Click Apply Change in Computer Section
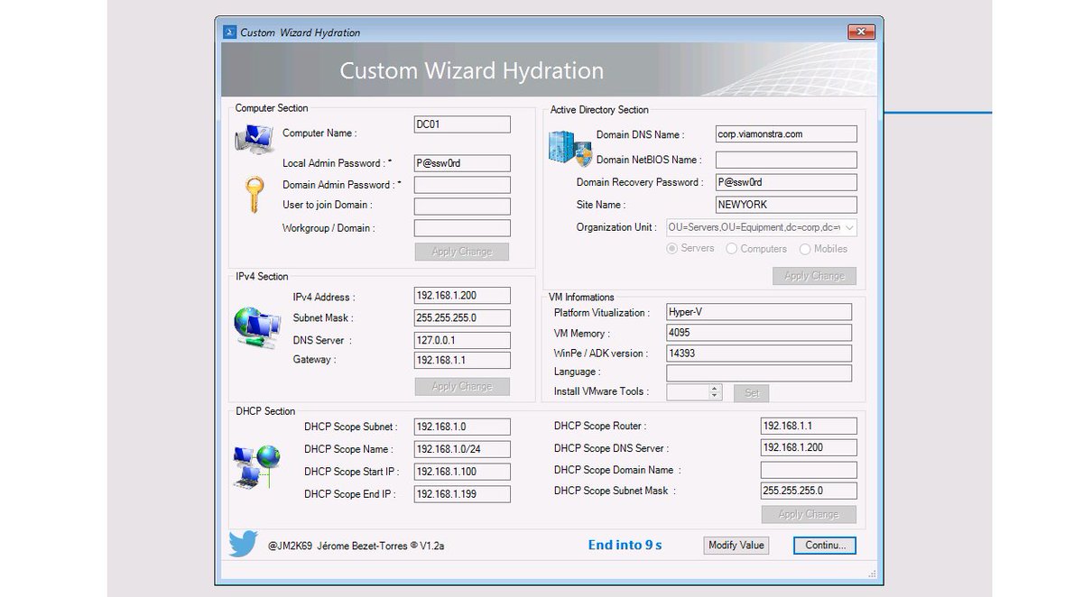The width and height of the screenshot is (1083, 597). pyautogui.click(x=462, y=252)
